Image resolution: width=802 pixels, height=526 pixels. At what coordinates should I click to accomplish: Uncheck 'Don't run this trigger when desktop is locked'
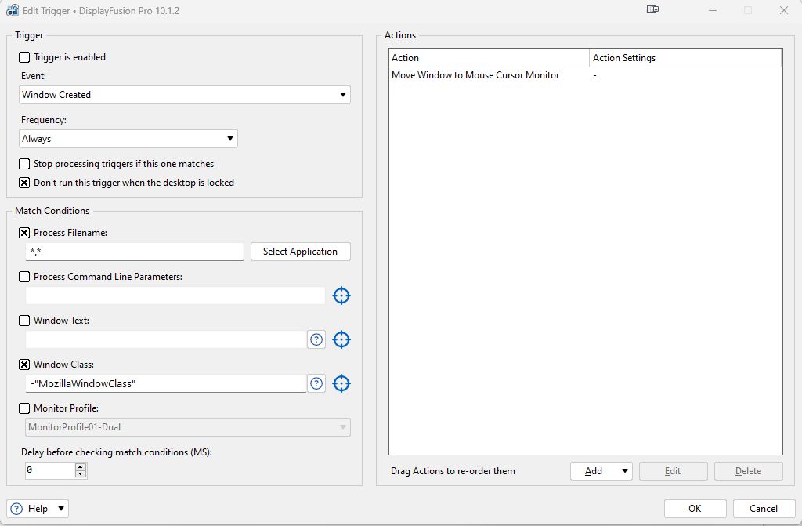coord(24,183)
